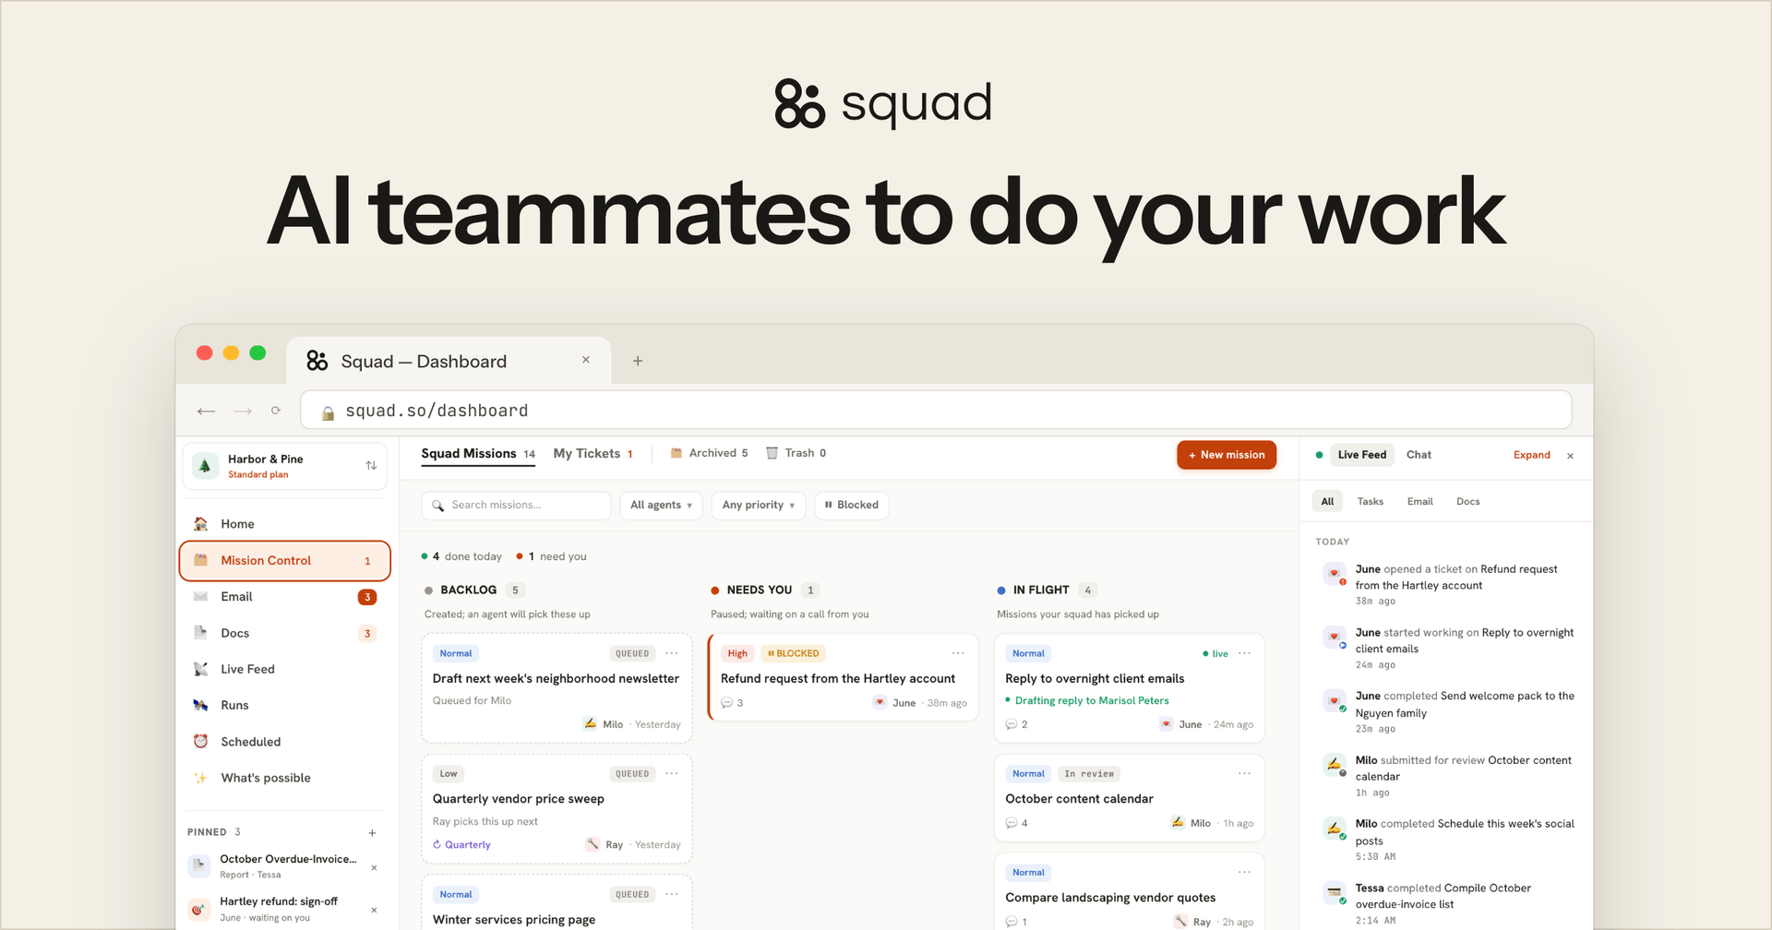This screenshot has height=930, width=1772.
Task: Open options menu for overnight client emails card
Action: (1245, 653)
